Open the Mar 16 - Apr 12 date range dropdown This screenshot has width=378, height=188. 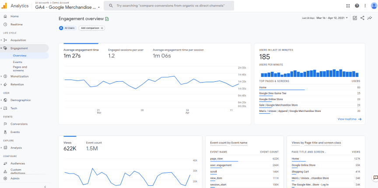(x=332, y=18)
